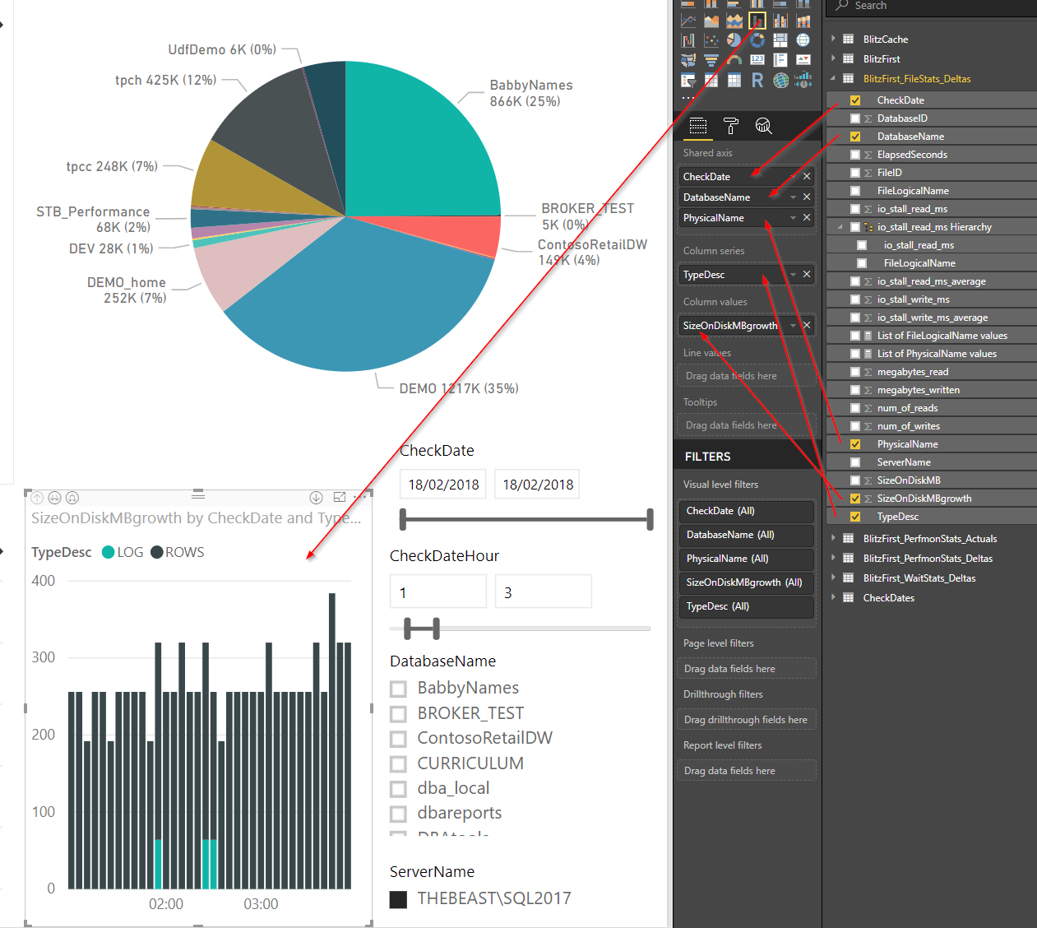Open the SizeOnDiskMBgrowth (All) visual filter
Viewport: 1037px width, 928px height.
coord(747,582)
